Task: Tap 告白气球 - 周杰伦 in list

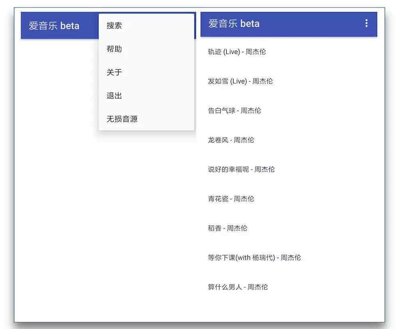Action: (289, 110)
